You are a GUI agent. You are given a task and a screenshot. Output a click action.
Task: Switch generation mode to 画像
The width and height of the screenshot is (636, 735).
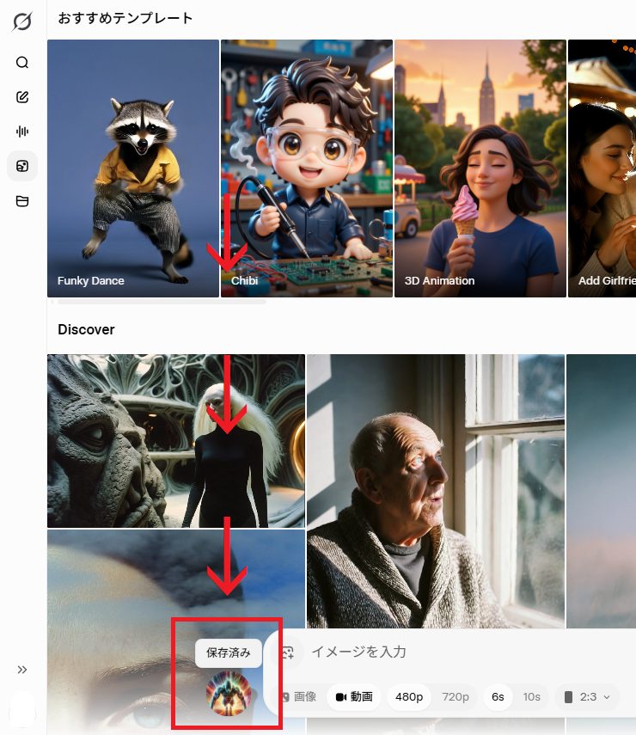tap(299, 697)
